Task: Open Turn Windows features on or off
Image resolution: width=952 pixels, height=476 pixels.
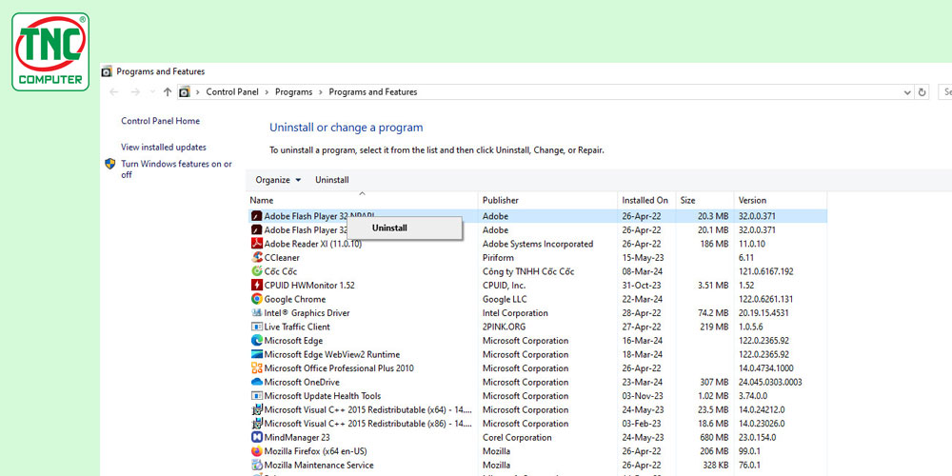Action: 176,169
